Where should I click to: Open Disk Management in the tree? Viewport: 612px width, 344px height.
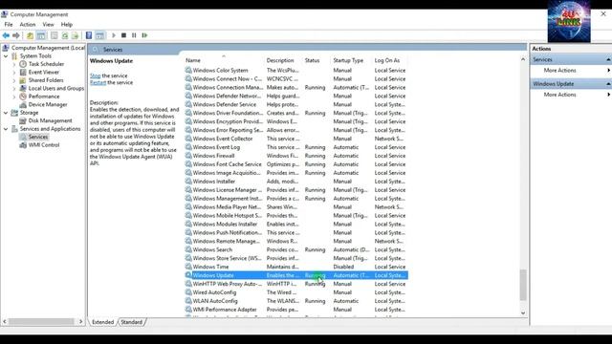point(50,120)
